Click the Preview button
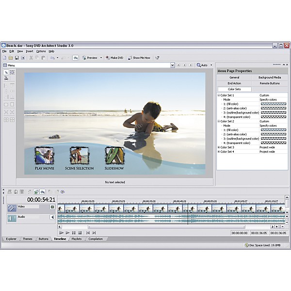 90,58
